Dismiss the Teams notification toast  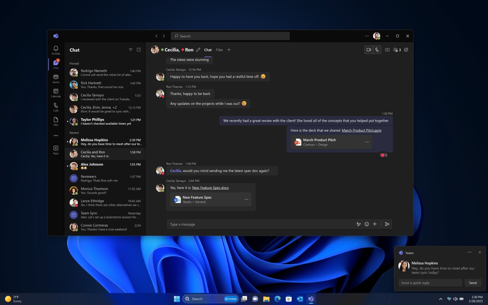click(x=480, y=252)
